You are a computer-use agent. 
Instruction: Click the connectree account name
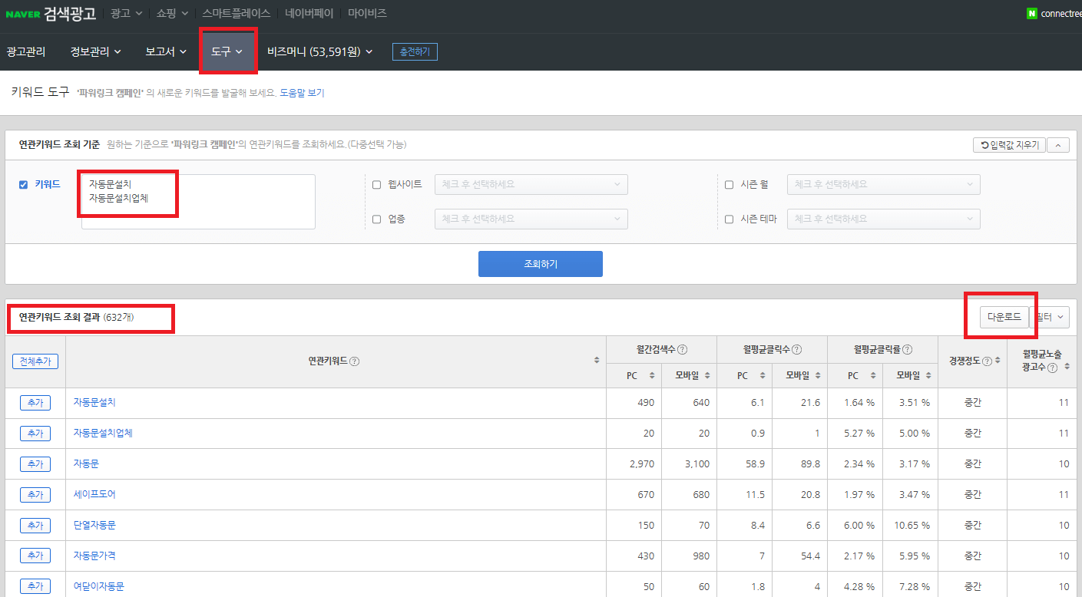pyautogui.click(x=1060, y=13)
